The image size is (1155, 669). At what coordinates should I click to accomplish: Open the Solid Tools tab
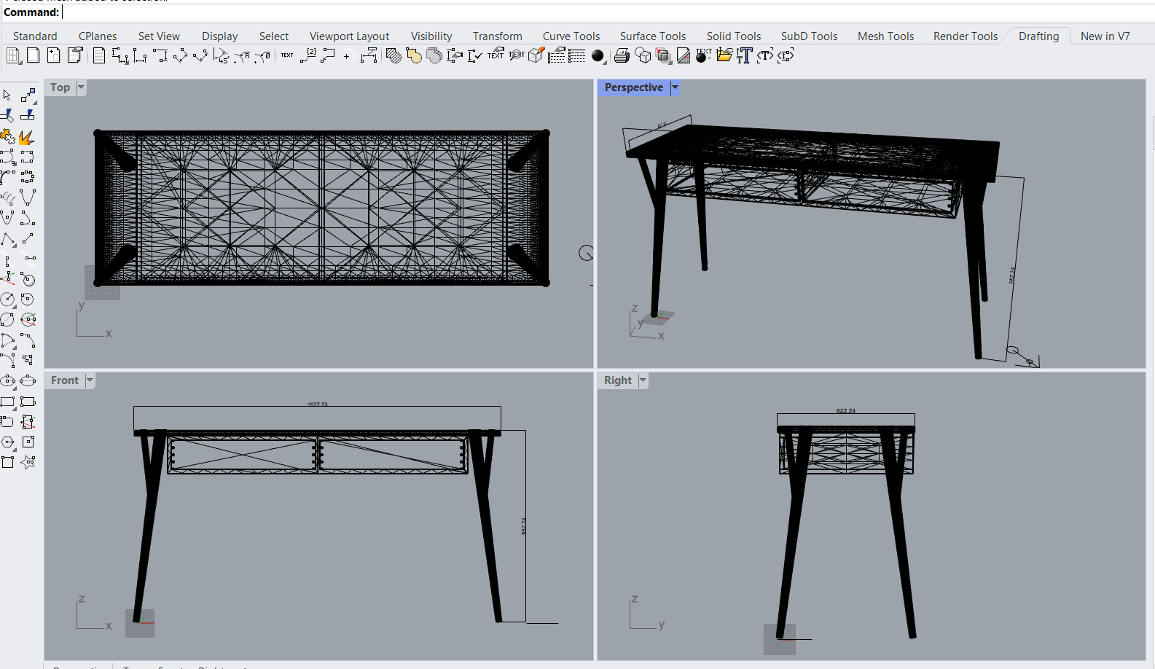pyautogui.click(x=734, y=36)
